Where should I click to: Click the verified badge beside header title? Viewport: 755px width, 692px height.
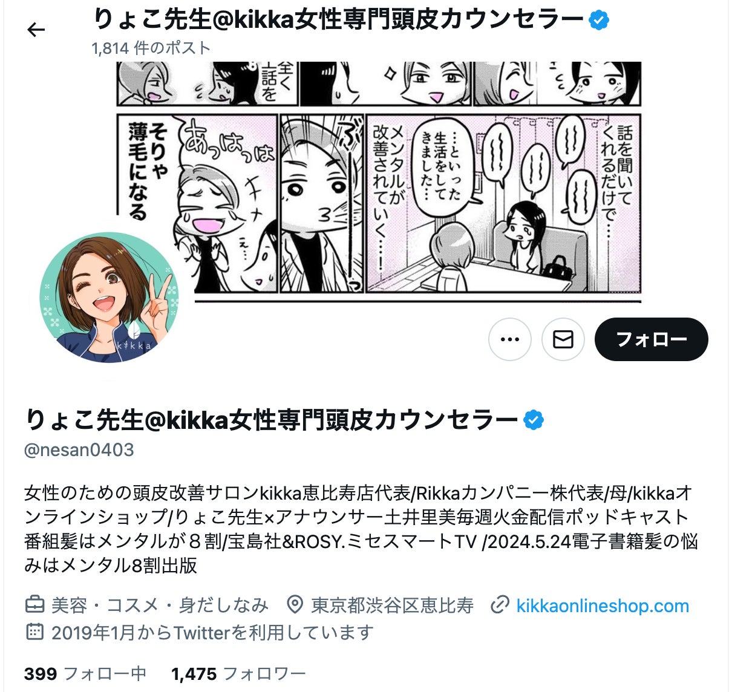coord(599,21)
